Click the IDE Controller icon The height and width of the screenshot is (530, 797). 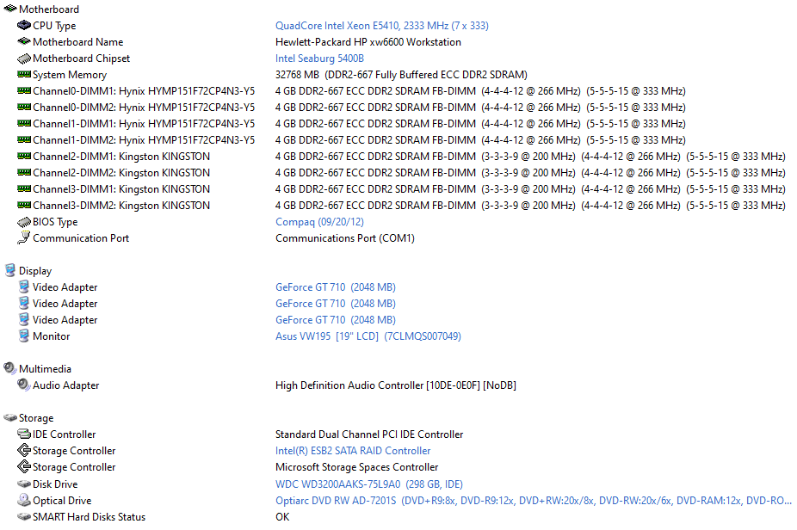point(24,434)
